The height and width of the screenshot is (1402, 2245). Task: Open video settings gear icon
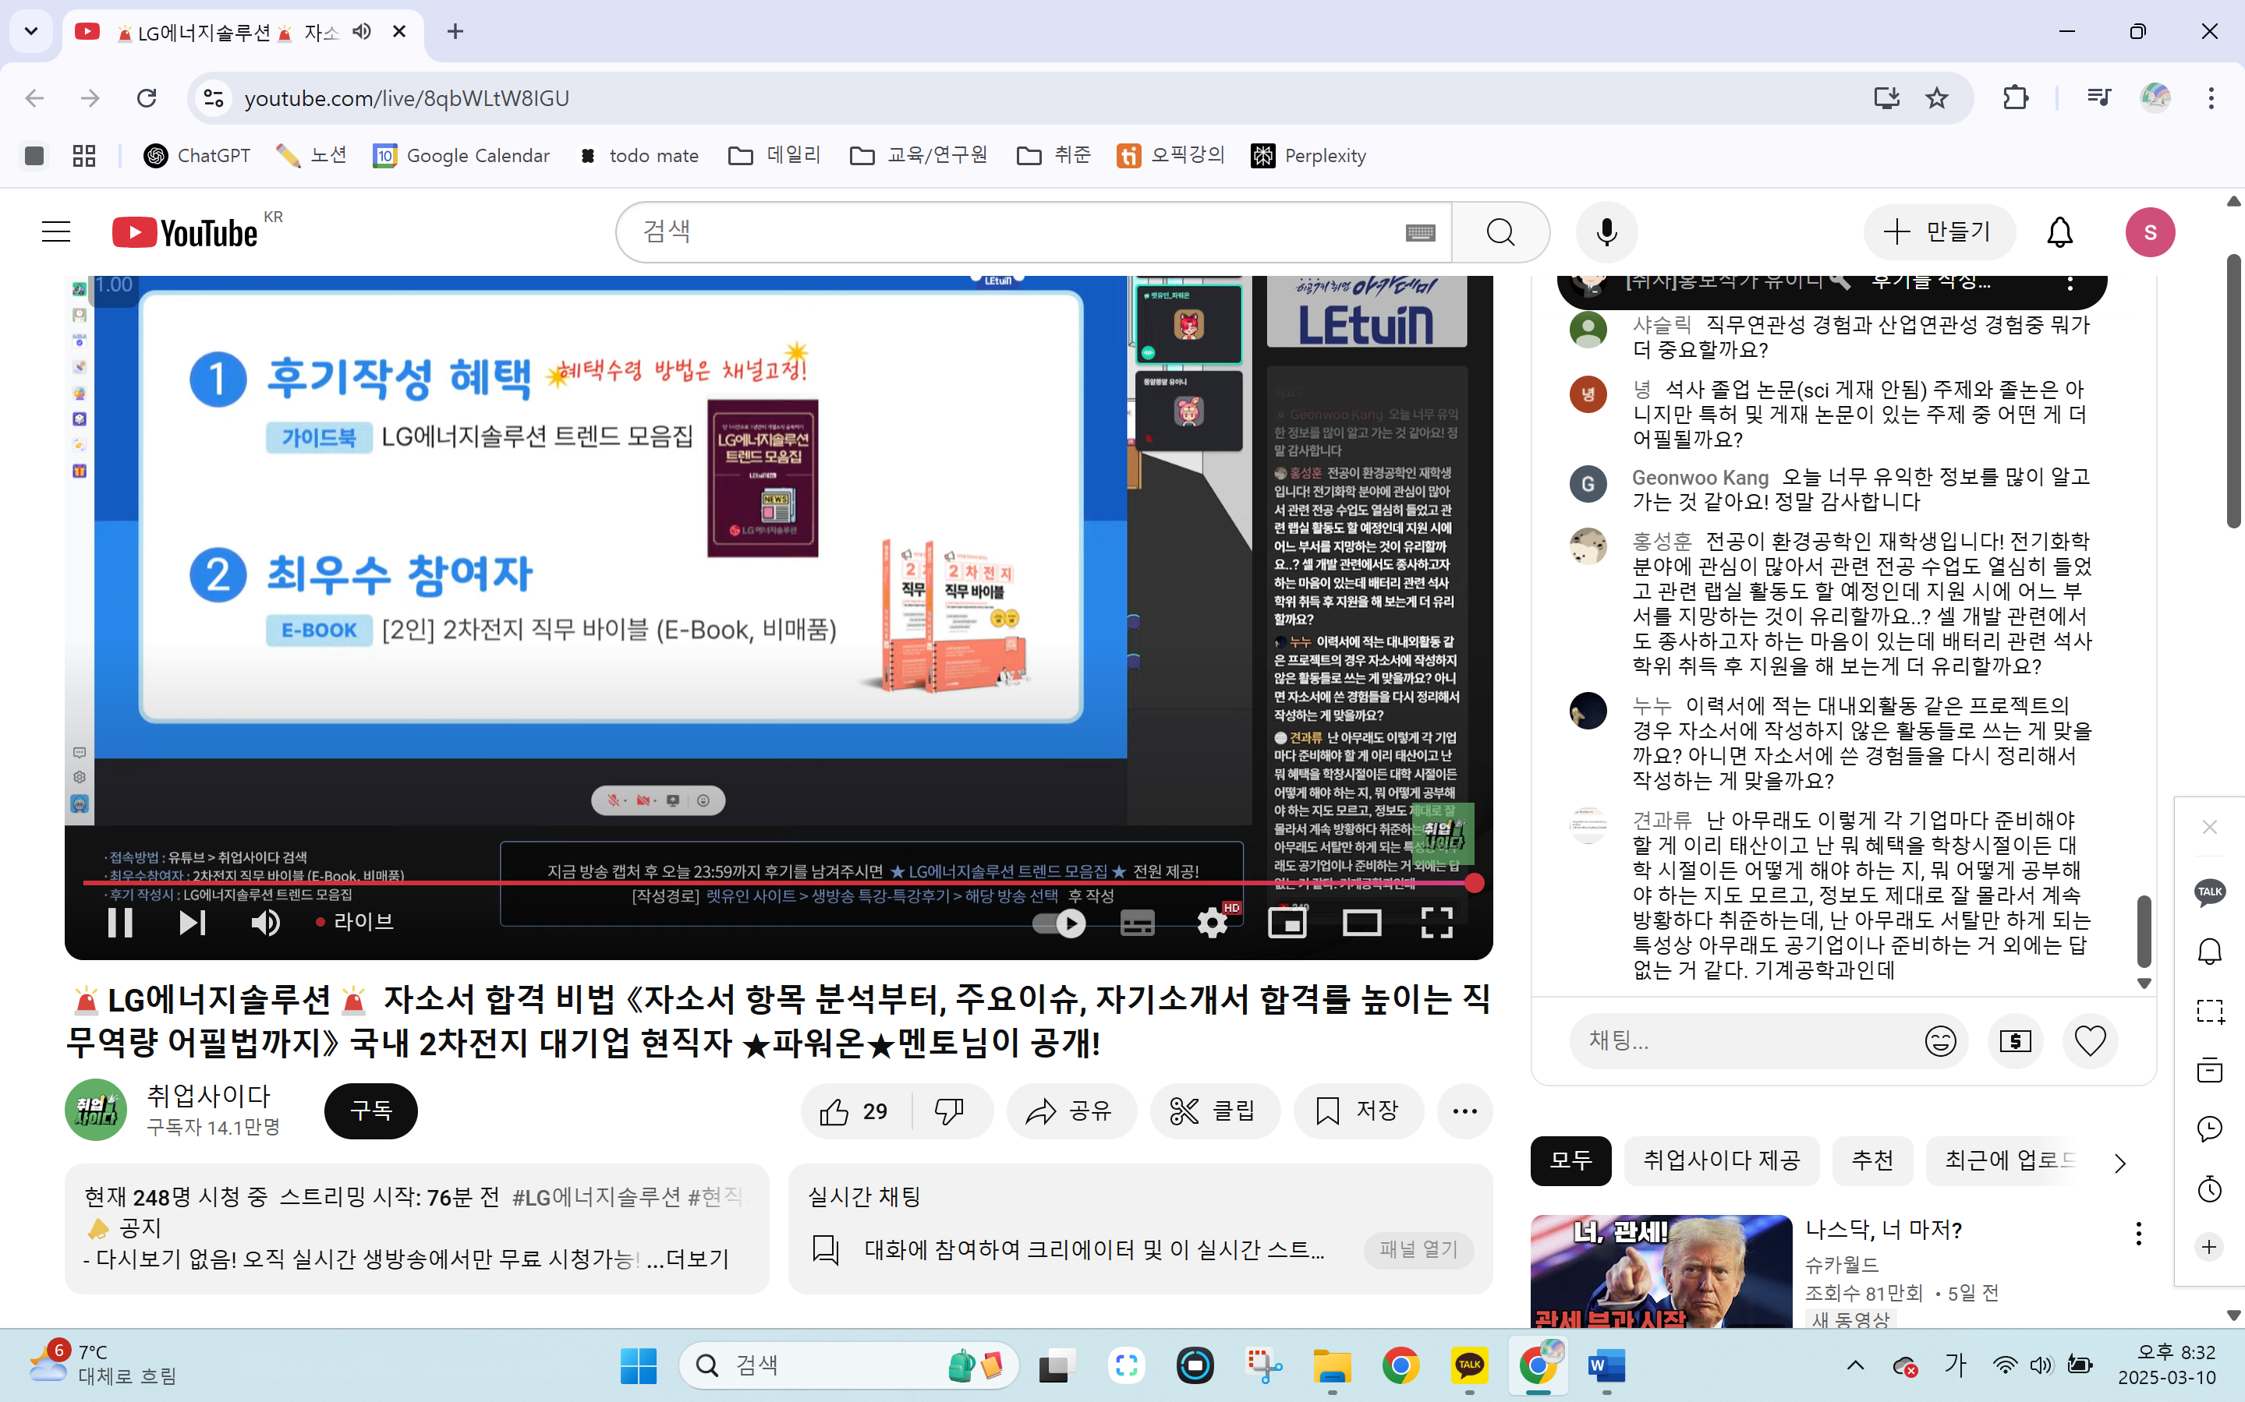click(x=1212, y=923)
